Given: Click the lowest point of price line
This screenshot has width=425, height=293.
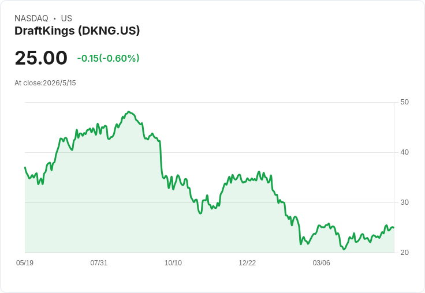Looking at the screenshot, I should point(344,249).
